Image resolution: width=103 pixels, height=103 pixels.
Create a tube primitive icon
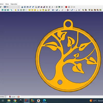click(x=43, y=10)
